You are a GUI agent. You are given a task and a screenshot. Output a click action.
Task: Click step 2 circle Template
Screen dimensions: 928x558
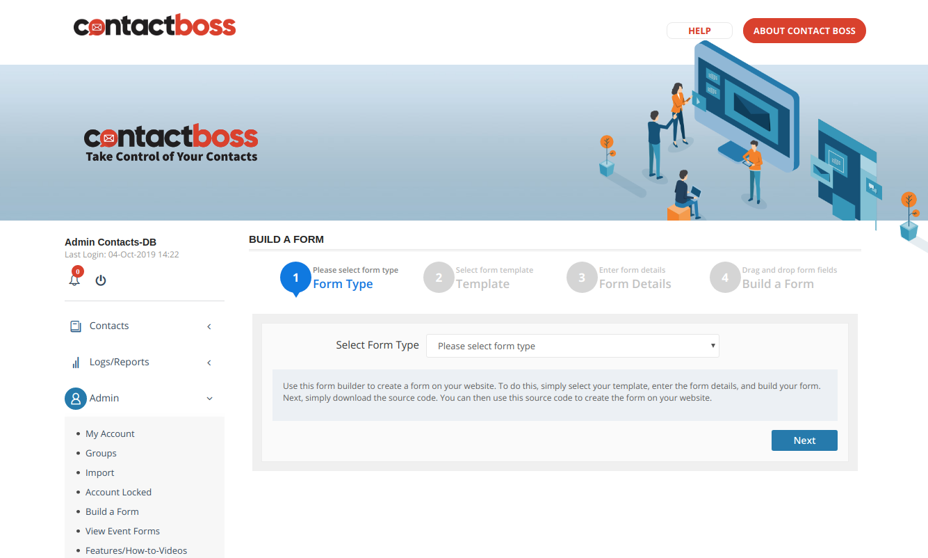point(439,278)
